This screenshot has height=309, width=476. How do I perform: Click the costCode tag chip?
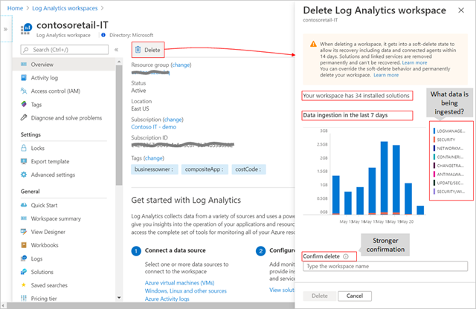point(248,169)
